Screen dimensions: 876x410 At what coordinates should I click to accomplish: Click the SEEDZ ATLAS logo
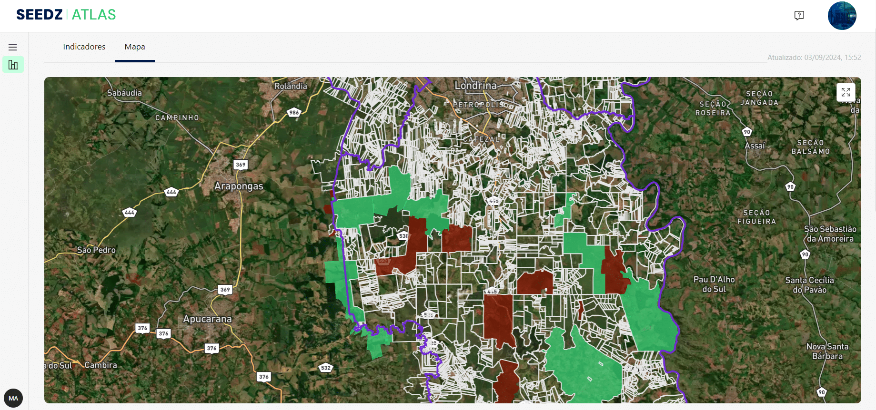[x=66, y=15]
